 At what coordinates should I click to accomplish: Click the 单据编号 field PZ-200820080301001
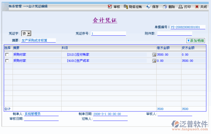[188, 27]
